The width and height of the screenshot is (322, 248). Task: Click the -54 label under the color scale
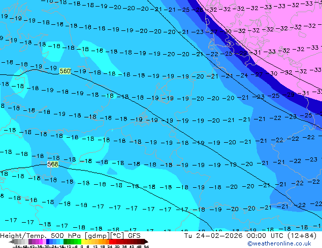coord(16,246)
